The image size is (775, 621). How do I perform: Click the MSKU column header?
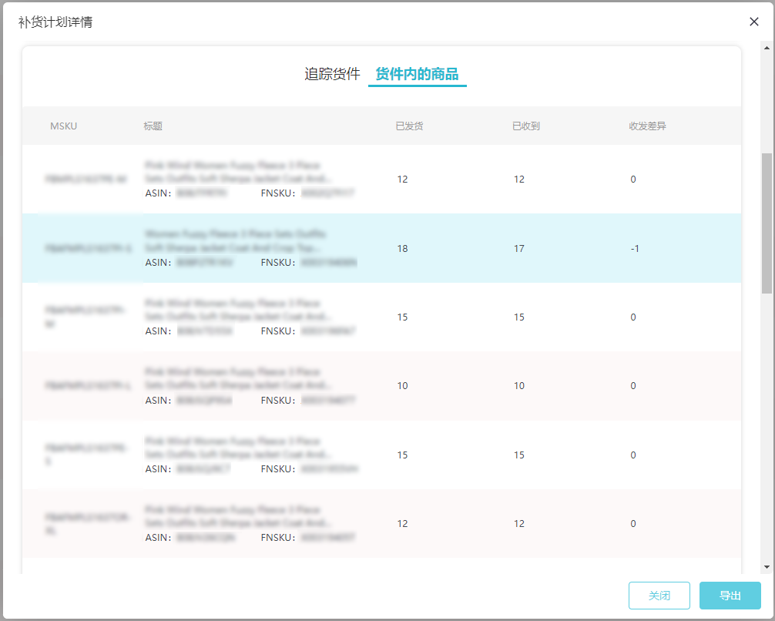click(x=64, y=126)
